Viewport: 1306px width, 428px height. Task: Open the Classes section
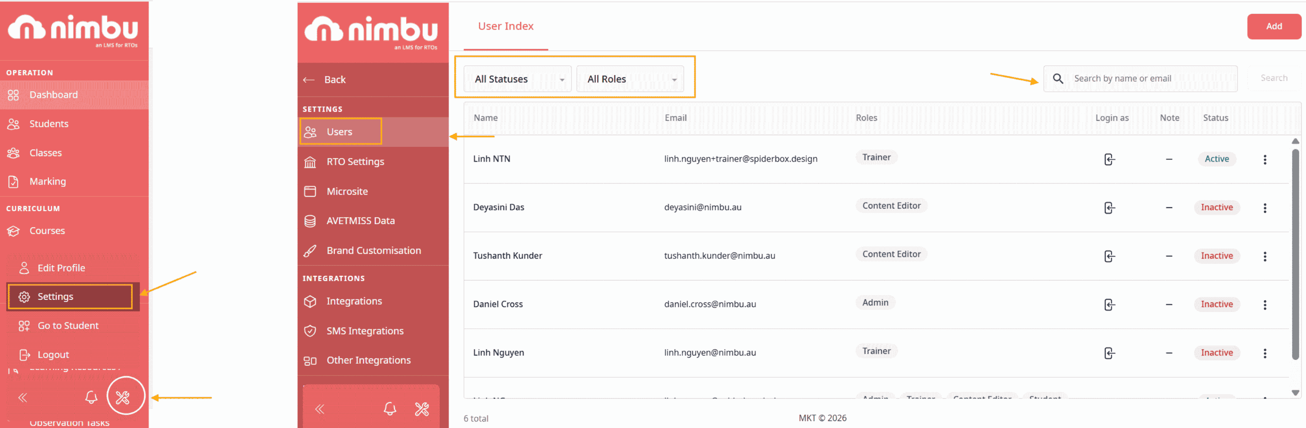click(74, 153)
